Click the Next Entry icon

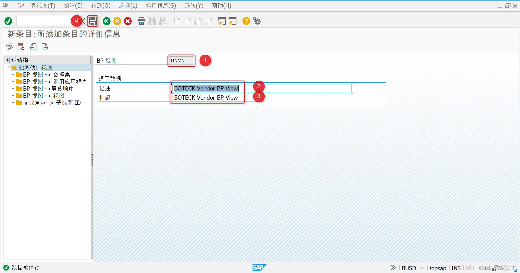(45, 47)
